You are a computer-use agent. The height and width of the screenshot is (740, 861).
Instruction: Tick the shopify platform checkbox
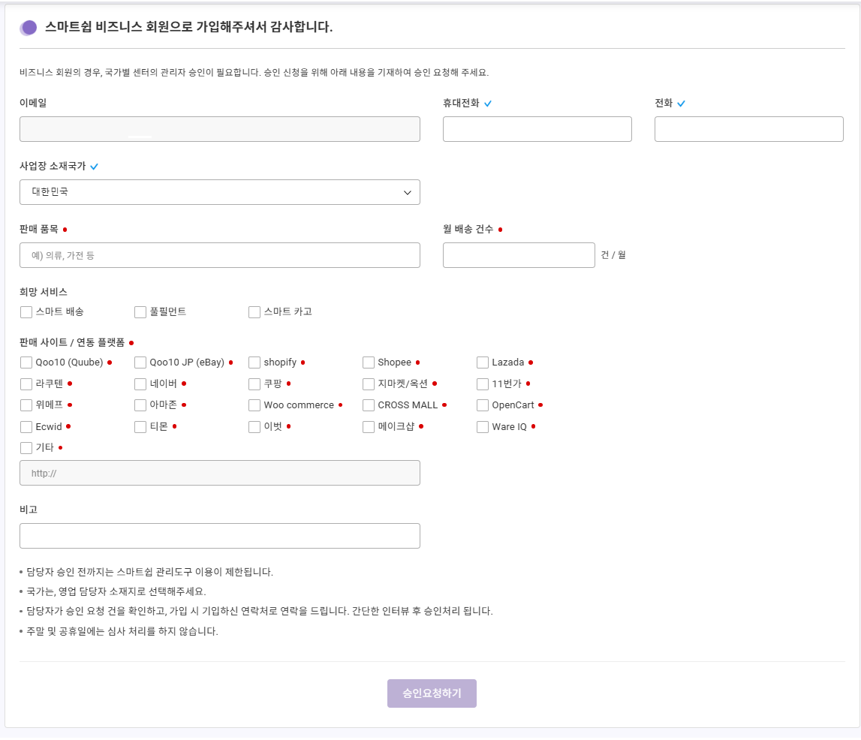254,362
